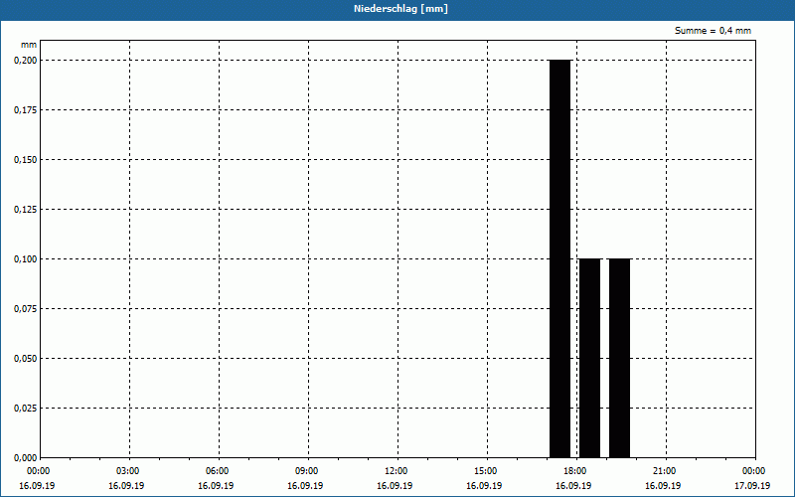Click the 15:00 time axis label
Screen dimensions: 795x497
pos(486,471)
